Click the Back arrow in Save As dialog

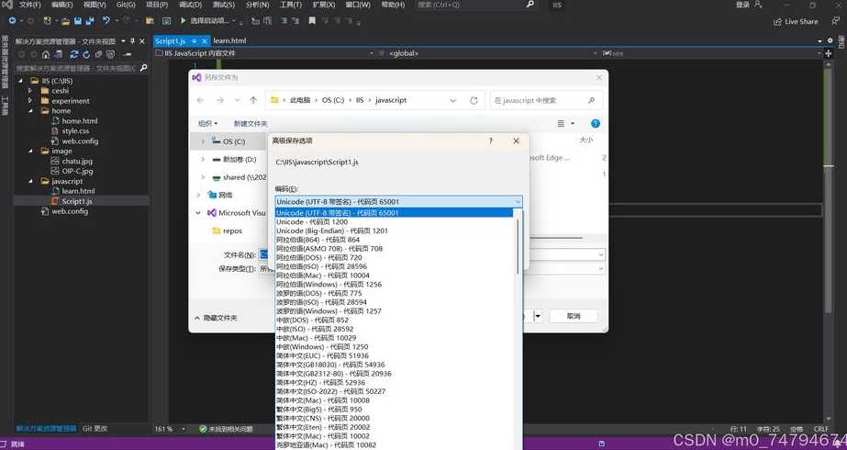pos(200,101)
